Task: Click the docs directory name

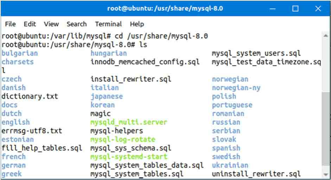Action: point(9,105)
